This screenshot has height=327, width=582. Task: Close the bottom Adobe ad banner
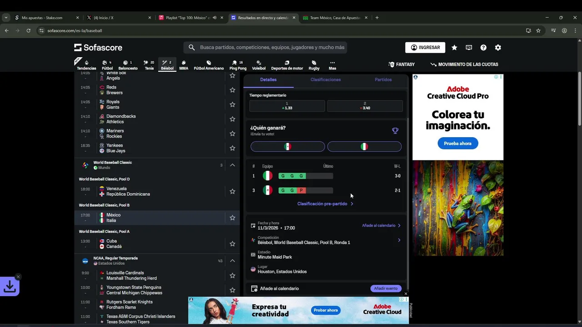coord(406,294)
